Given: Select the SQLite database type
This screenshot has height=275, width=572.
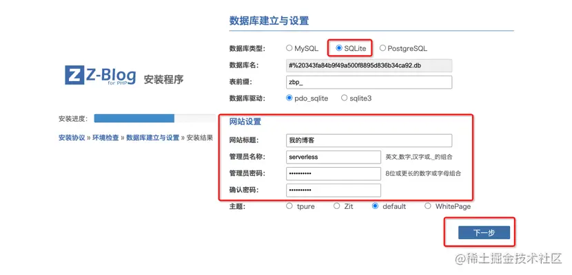Looking at the screenshot, I should tap(339, 48).
